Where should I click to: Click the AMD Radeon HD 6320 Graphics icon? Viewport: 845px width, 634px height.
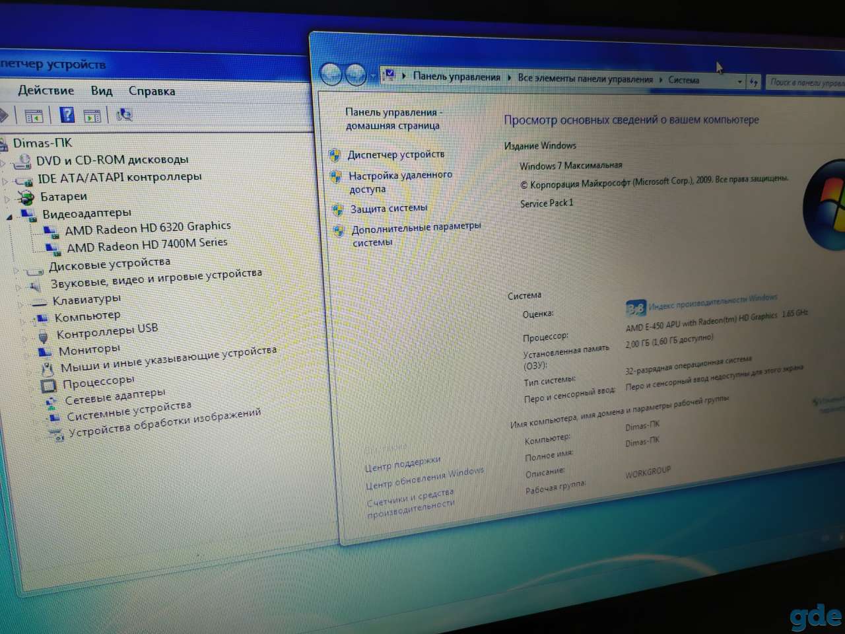coord(51,231)
